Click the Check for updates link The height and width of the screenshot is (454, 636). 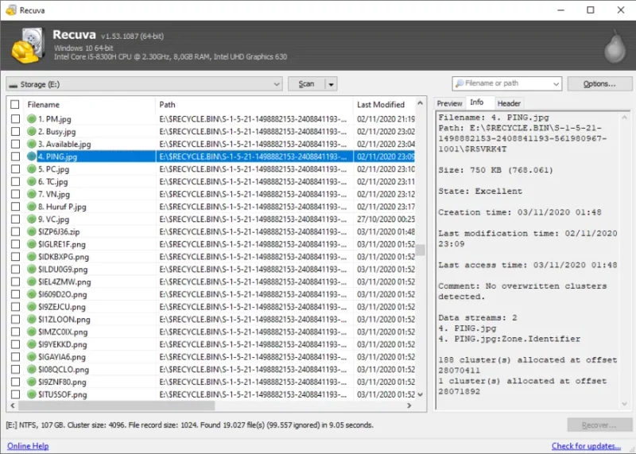tap(586, 446)
